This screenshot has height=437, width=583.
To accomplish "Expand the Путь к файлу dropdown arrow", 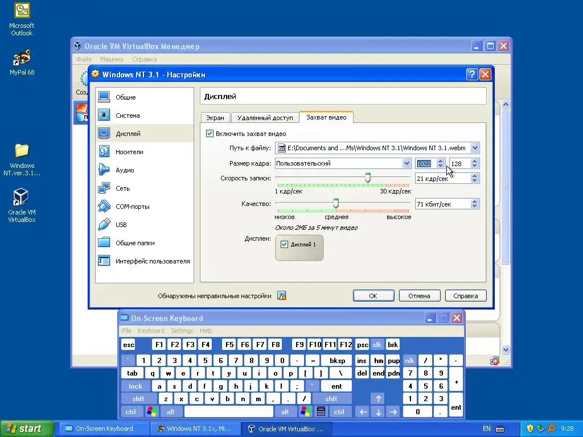I will (475, 148).
